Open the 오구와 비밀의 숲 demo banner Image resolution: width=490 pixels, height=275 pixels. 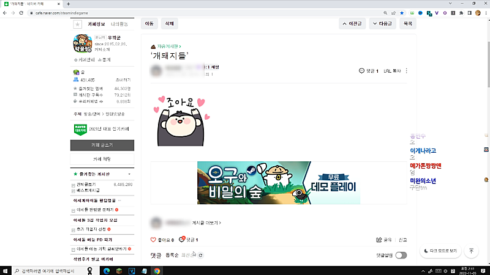point(279,183)
